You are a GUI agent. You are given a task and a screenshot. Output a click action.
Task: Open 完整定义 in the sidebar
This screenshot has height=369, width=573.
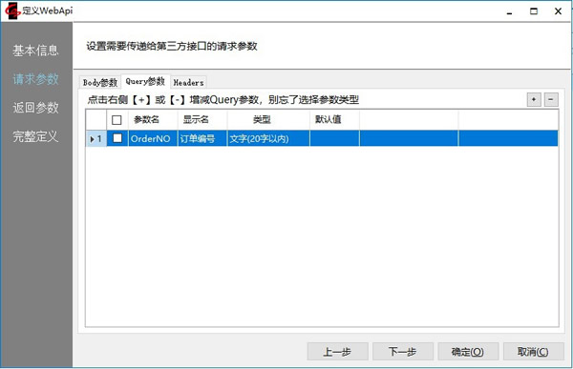tap(36, 136)
